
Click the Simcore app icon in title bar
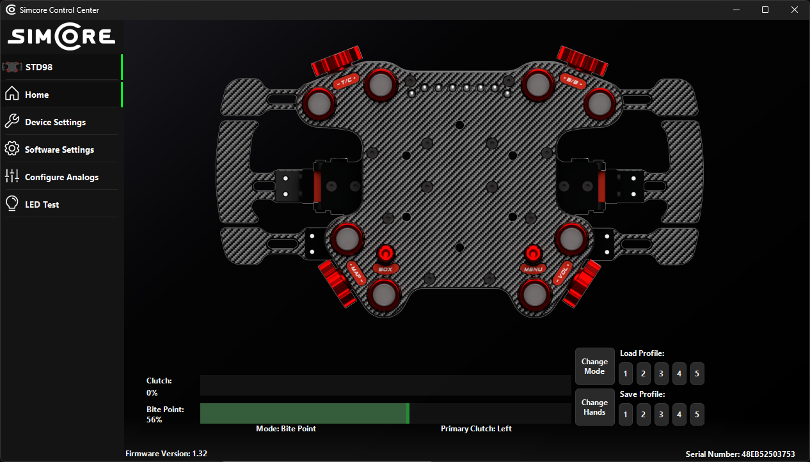(x=10, y=10)
